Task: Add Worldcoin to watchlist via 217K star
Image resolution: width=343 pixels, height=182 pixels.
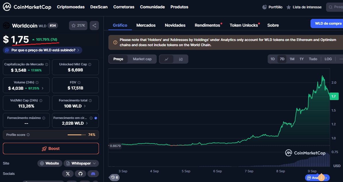Action: pyautogui.click(x=78, y=26)
